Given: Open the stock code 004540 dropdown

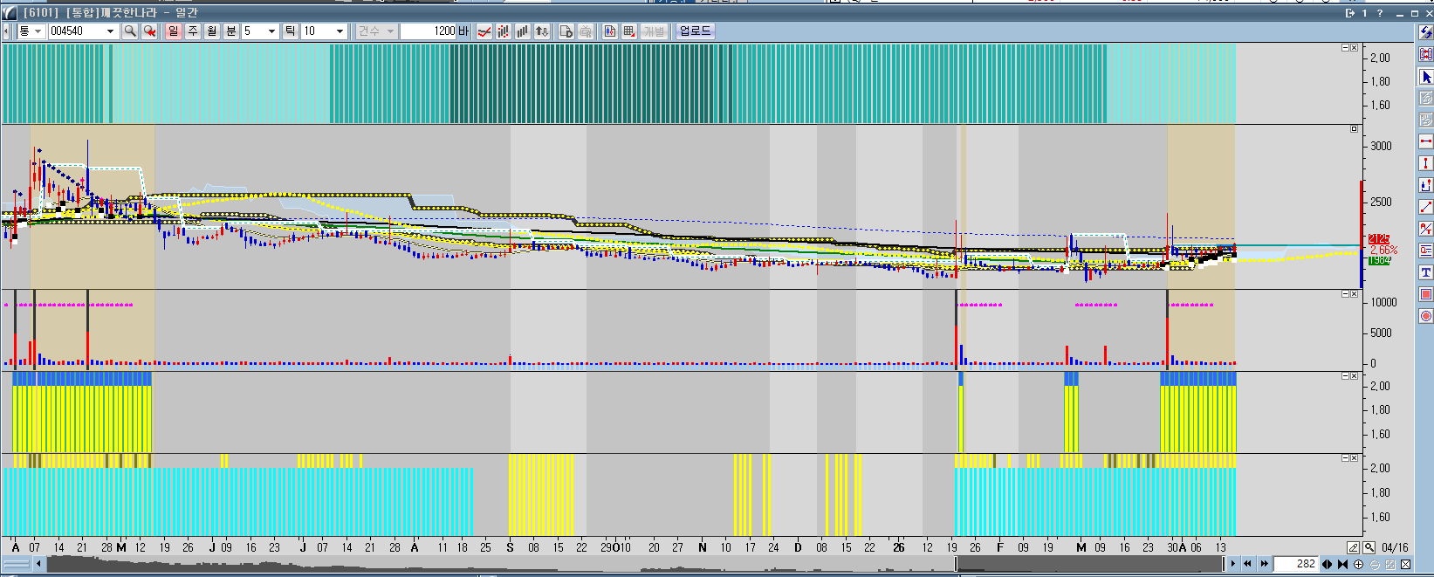Looking at the screenshot, I should point(110,31).
